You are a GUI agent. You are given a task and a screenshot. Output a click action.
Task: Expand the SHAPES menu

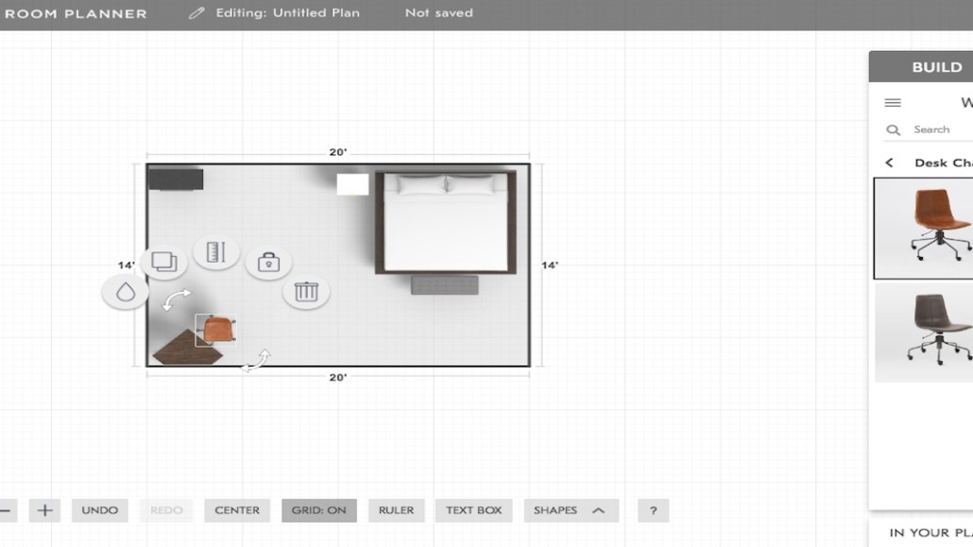571,510
